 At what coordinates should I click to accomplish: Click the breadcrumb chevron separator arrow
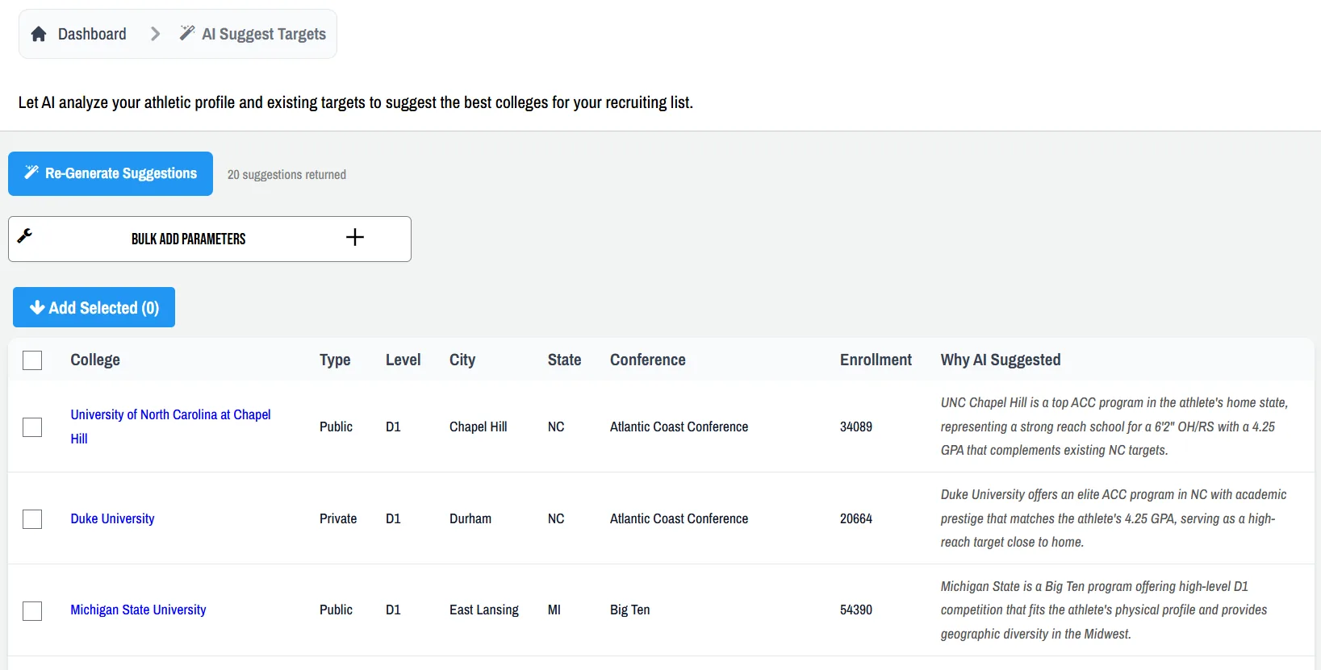156,34
